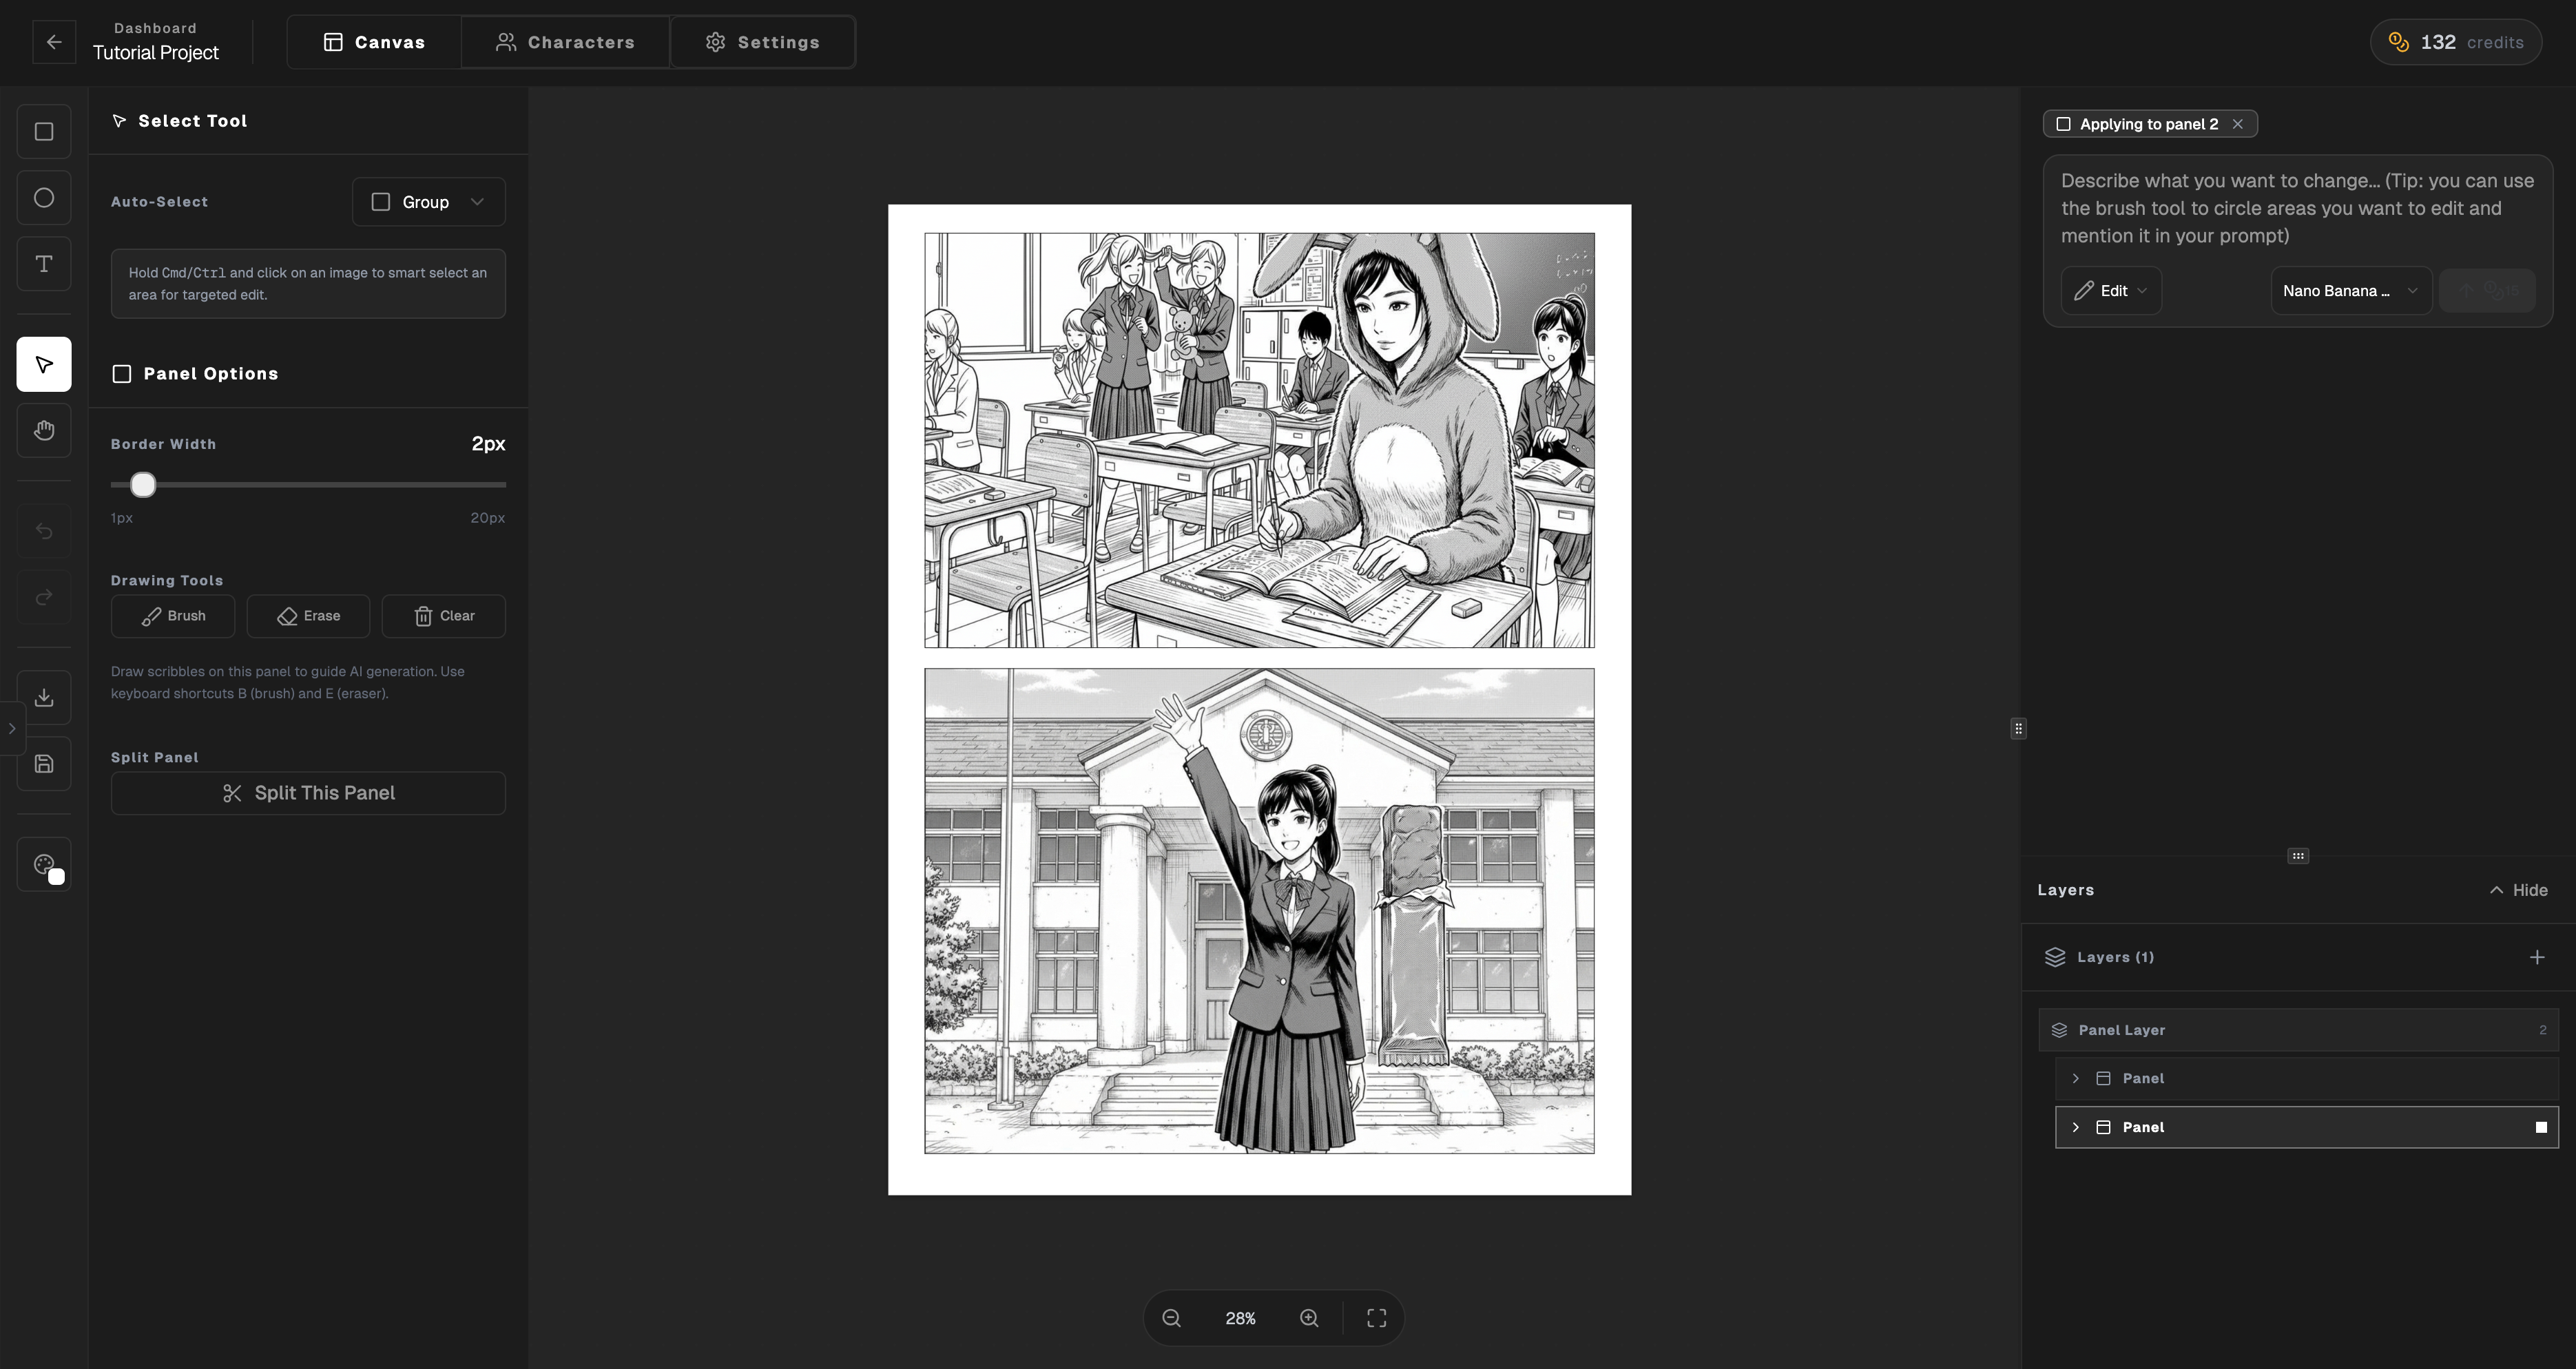
Task: Switch to the Characters tab
Action: click(x=565, y=41)
